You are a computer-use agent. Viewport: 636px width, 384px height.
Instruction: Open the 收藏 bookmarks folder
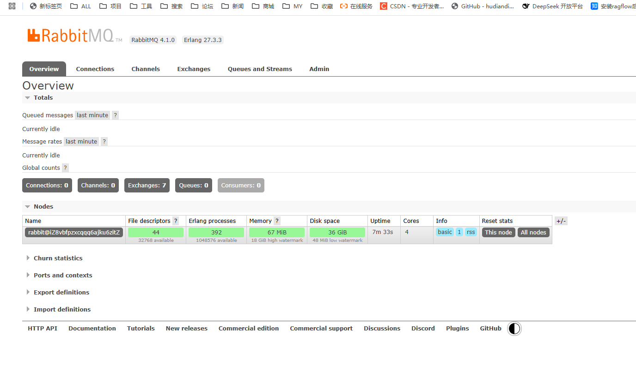click(x=322, y=6)
